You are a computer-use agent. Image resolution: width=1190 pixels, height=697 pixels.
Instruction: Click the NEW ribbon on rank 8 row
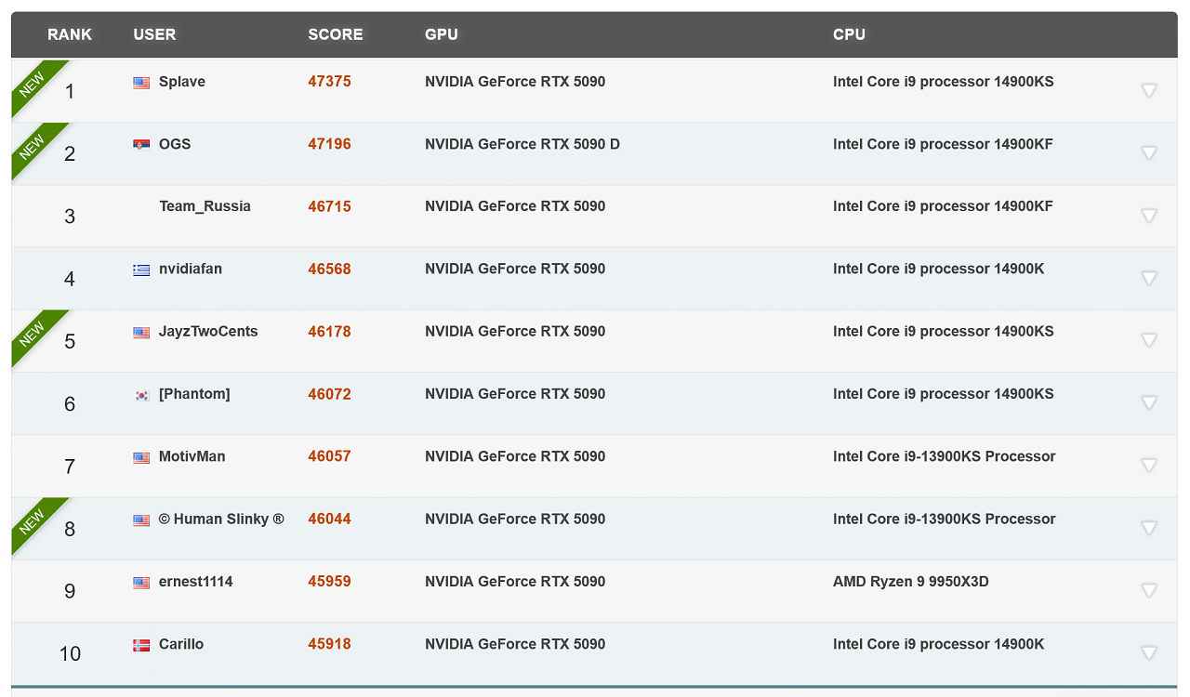click(x=33, y=520)
